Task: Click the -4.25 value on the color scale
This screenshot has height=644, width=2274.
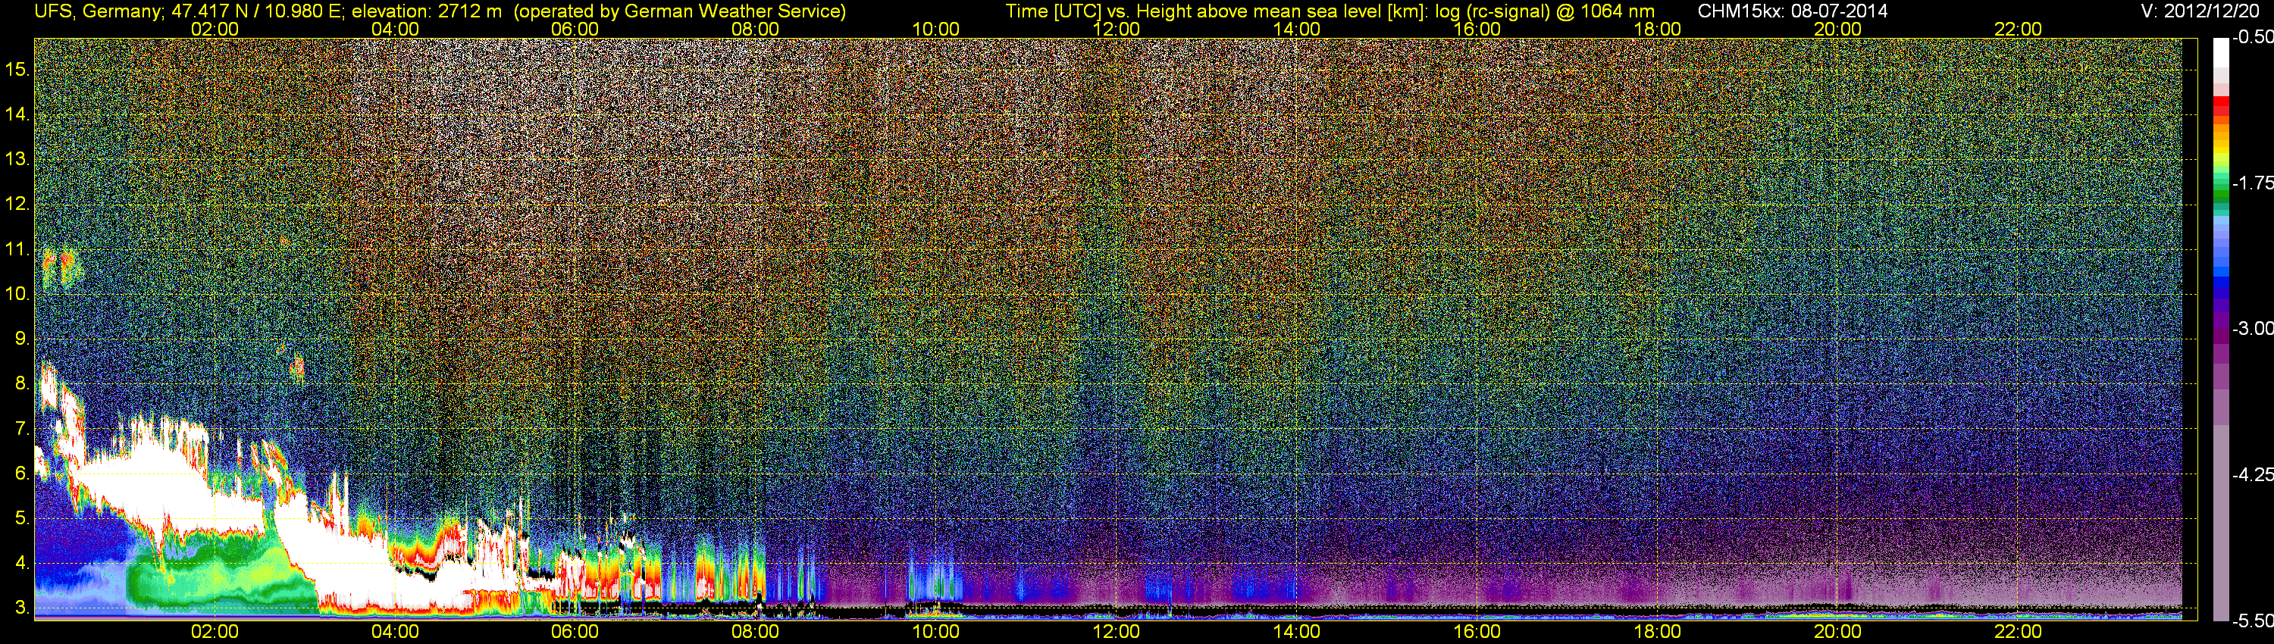Action: coord(2253,474)
